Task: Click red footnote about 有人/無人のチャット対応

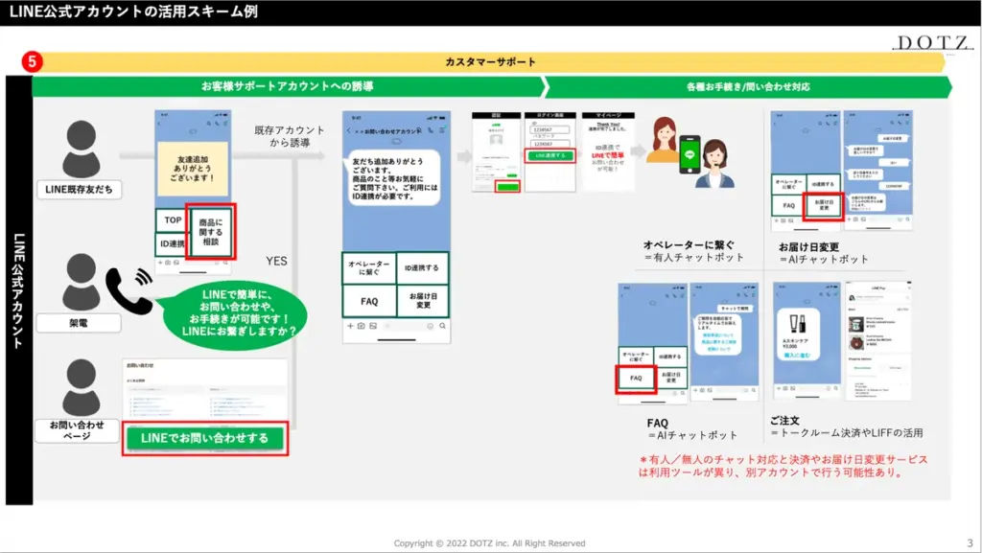Action: [x=783, y=466]
